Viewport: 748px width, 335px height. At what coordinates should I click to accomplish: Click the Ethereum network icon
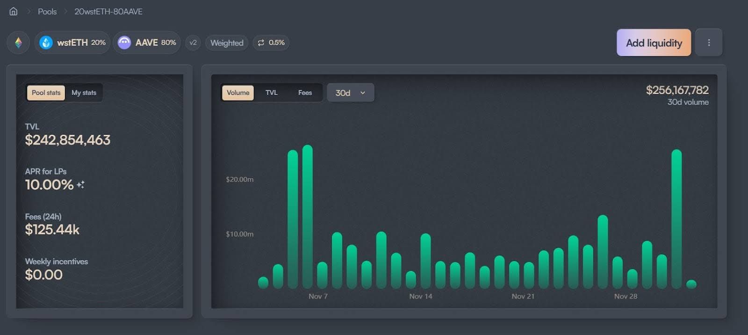[x=18, y=43]
